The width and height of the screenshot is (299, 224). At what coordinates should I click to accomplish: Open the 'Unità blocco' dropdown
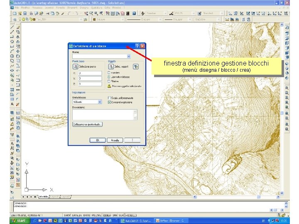(x=100, y=102)
